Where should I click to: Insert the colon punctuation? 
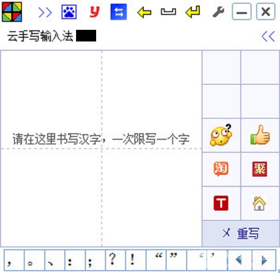pyautogui.click(x=75, y=260)
